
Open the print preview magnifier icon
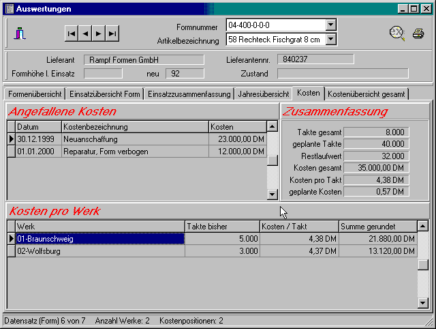(396, 33)
